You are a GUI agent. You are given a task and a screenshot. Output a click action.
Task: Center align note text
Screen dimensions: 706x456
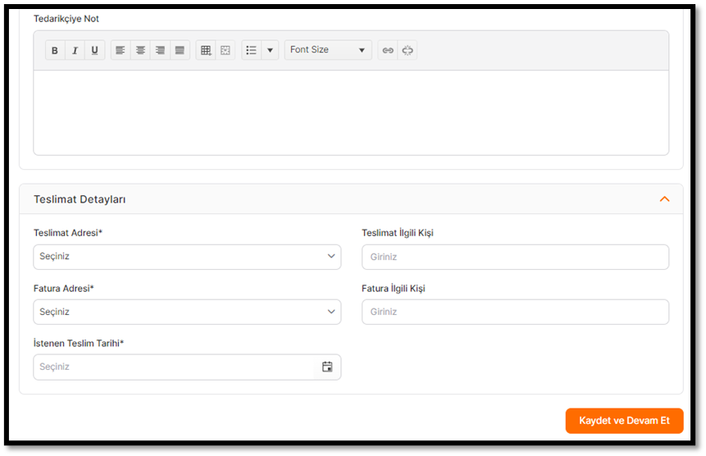(x=140, y=50)
